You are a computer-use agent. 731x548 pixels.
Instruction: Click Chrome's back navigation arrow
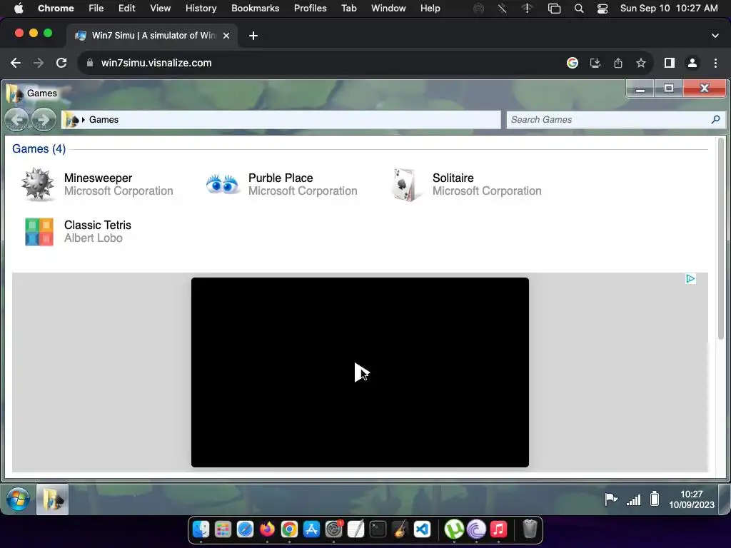pos(16,63)
